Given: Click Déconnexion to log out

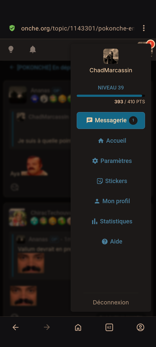Looking at the screenshot, I should [111, 302].
